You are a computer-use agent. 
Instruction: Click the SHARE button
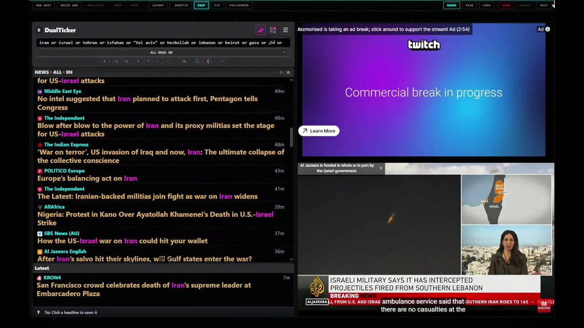(x=451, y=5)
